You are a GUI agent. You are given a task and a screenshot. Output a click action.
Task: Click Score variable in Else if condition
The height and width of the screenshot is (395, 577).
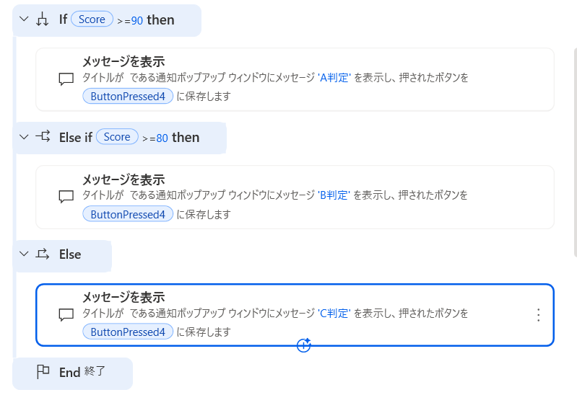pyautogui.click(x=117, y=137)
